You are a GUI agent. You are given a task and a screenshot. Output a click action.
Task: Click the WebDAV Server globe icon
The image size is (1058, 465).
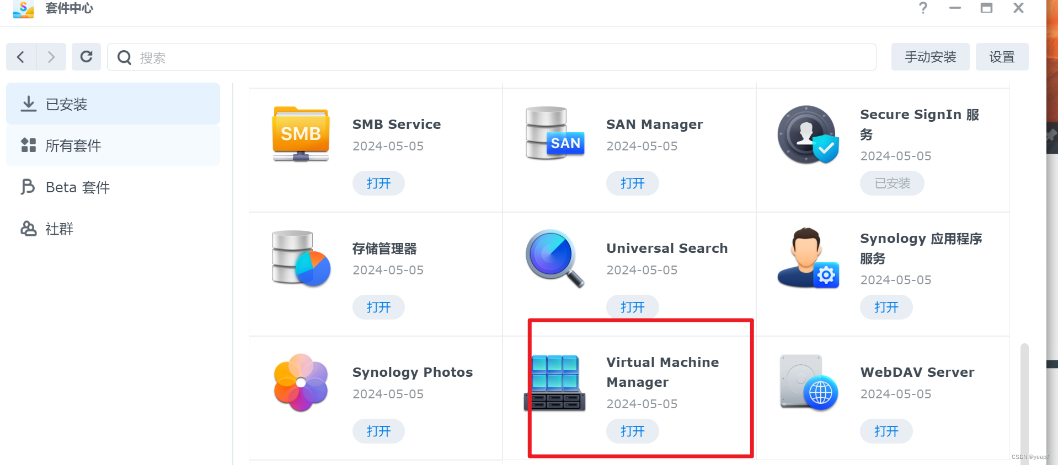point(809,382)
